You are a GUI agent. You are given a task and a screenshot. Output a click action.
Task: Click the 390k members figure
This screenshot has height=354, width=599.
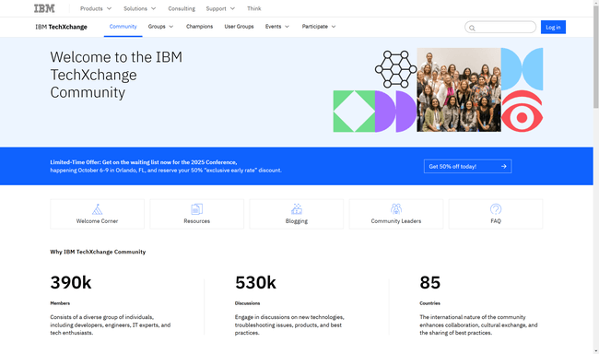click(71, 282)
